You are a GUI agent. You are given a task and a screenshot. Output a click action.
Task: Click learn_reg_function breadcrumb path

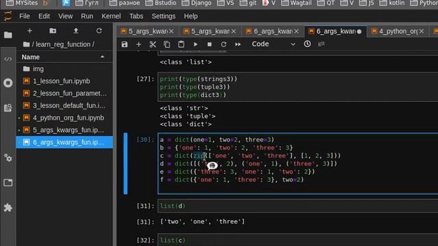pos(63,44)
